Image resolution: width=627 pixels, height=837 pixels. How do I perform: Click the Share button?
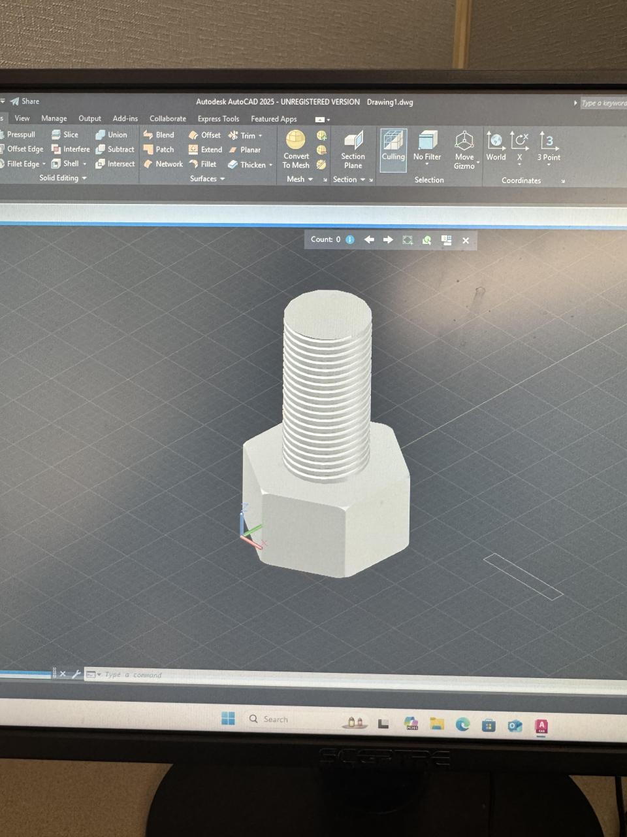coord(25,101)
